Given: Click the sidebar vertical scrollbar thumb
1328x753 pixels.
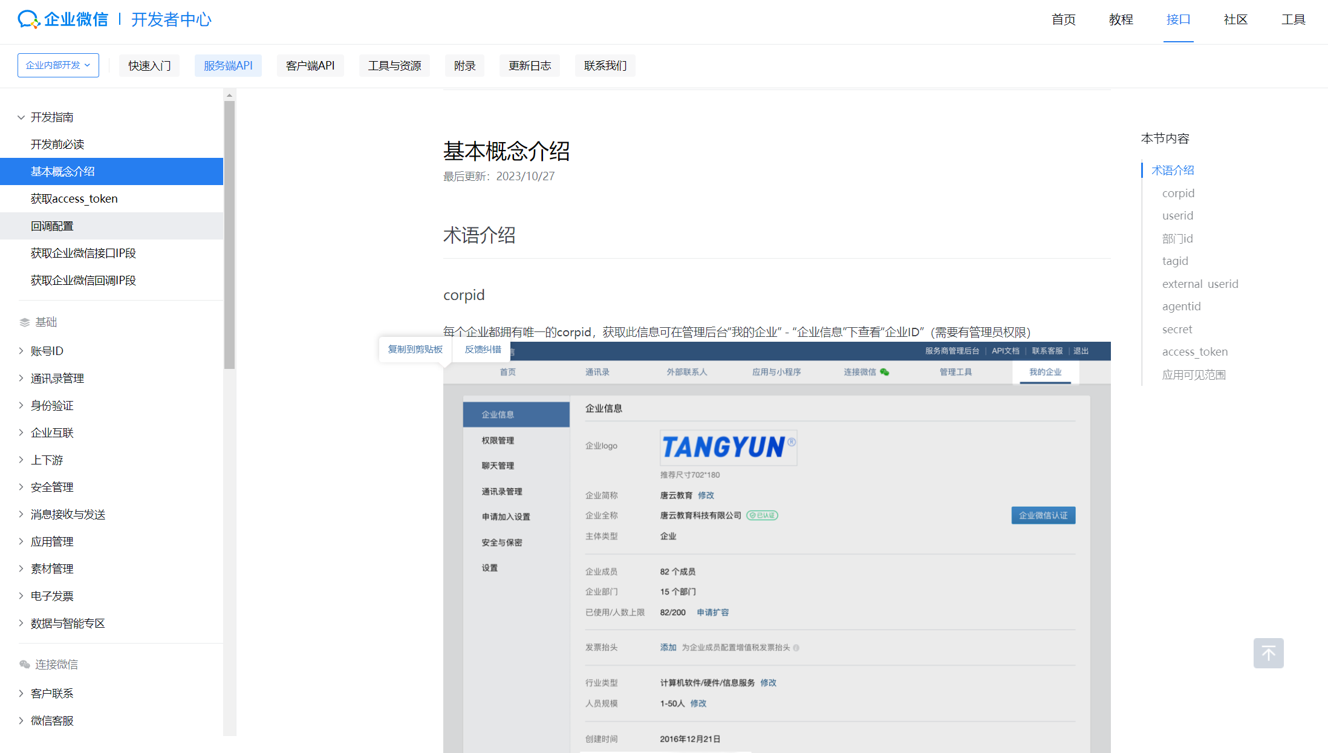Looking at the screenshot, I should click(x=229, y=236).
